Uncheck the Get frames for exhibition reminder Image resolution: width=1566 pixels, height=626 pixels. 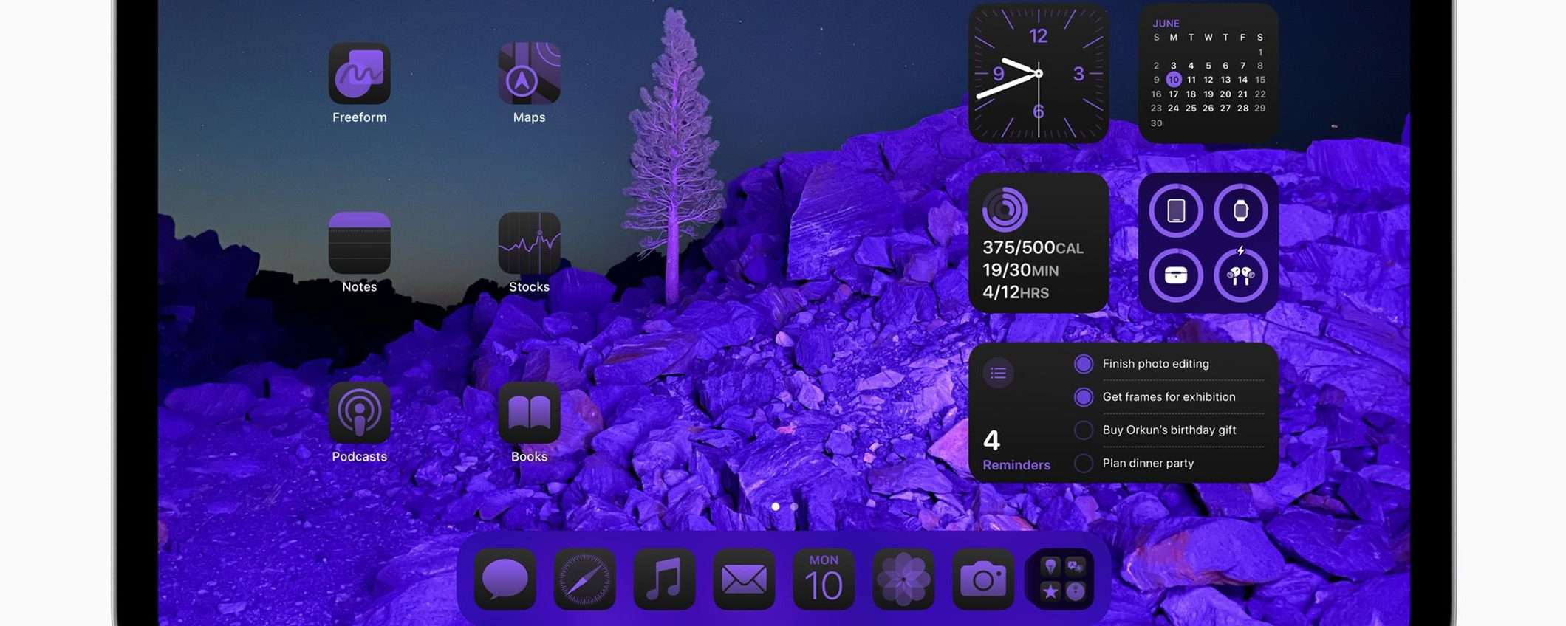click(1084, 397)
